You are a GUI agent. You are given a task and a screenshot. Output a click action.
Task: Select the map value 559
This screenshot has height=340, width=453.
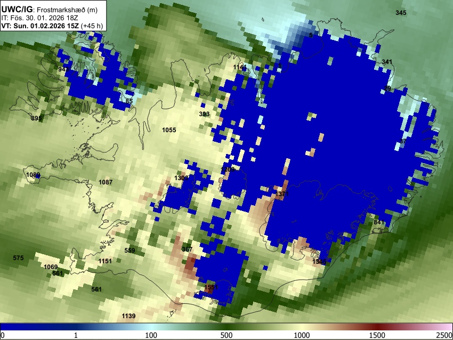[130, 250]
